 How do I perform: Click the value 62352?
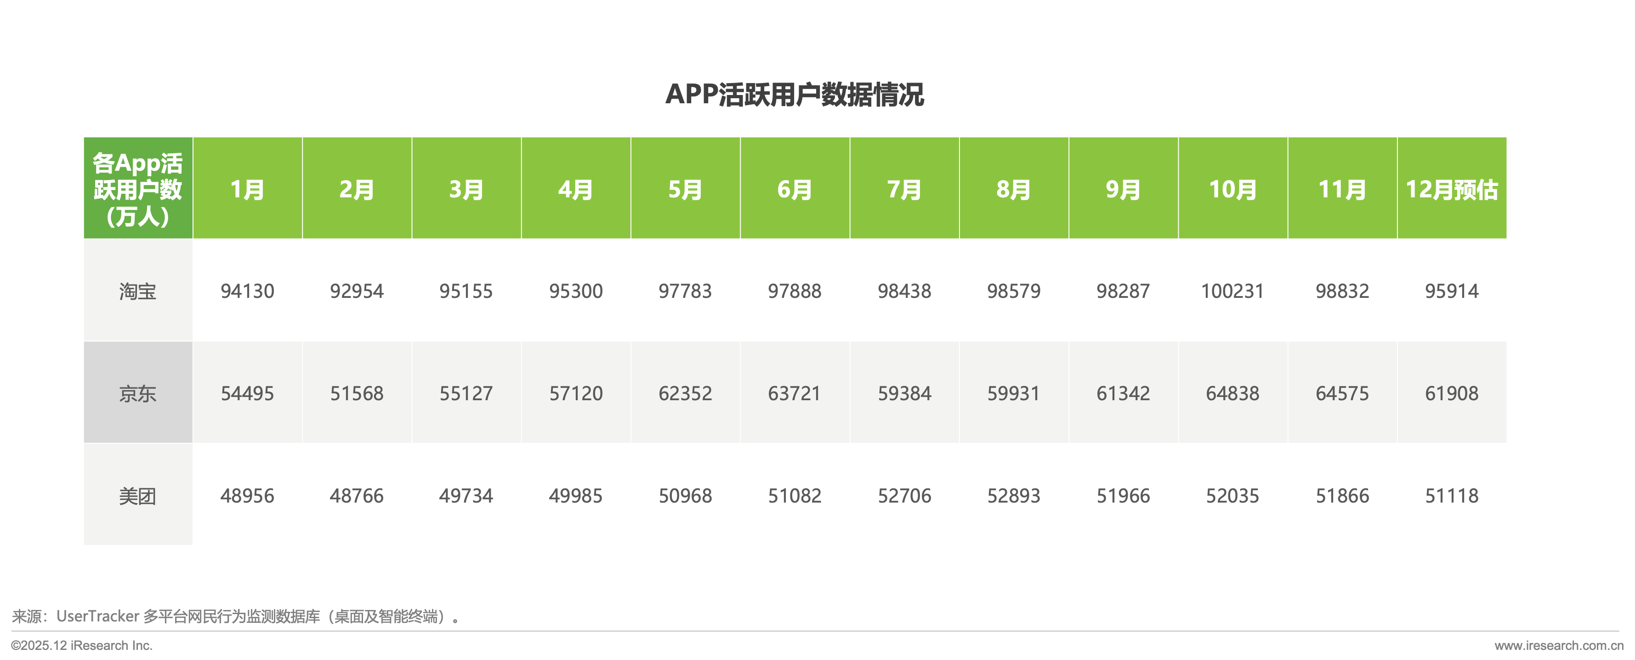[x=686, y=393]
